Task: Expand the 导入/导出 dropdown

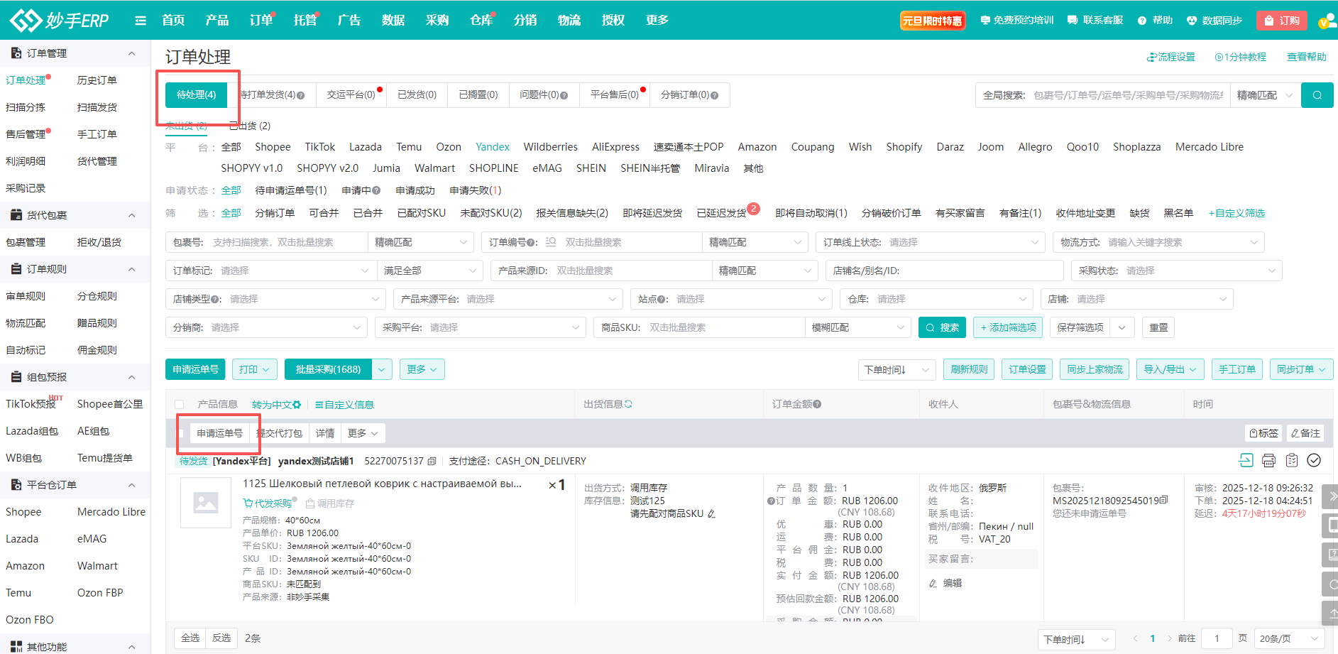Action: tap(1170, 369)
